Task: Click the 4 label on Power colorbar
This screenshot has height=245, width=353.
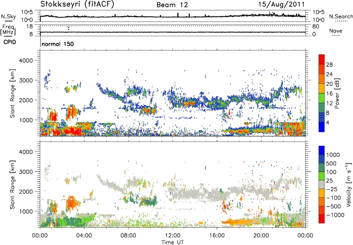Action: point(328,122)
